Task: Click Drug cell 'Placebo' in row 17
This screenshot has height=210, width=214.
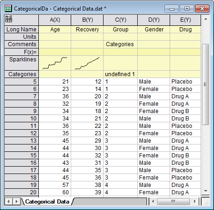Action: (185, 170)
